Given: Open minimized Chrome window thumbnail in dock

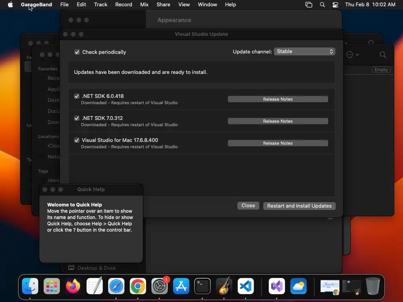Looking at the screenshot, I should (x=330, y=287).
